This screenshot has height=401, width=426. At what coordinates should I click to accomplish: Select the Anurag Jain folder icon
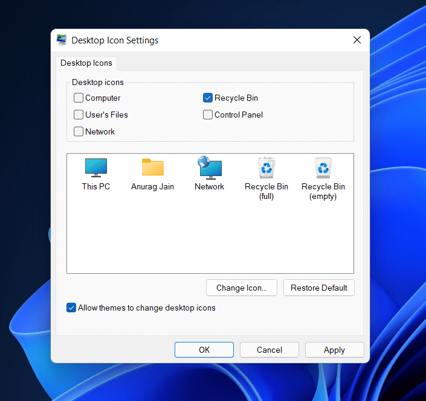point(153,167)
